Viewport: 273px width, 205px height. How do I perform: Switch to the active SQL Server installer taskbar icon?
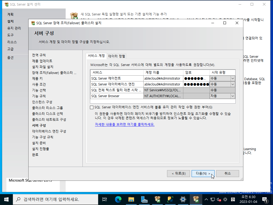(196, 199)
